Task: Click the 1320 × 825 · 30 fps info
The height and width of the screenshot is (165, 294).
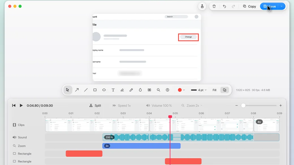Action: click(253, 90)
